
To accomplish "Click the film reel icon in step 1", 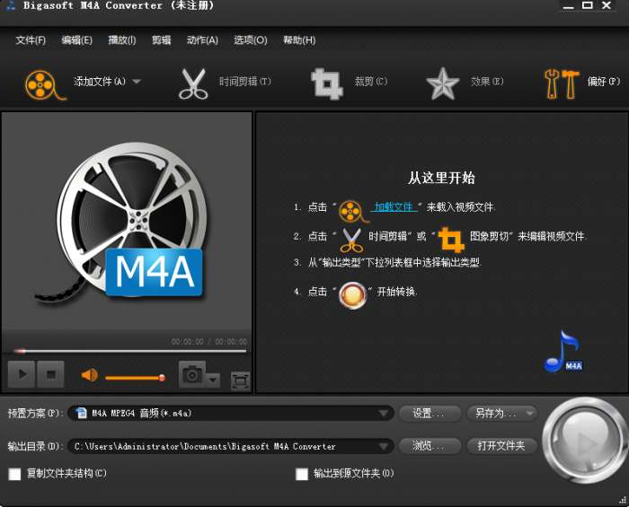I will 353,211.
